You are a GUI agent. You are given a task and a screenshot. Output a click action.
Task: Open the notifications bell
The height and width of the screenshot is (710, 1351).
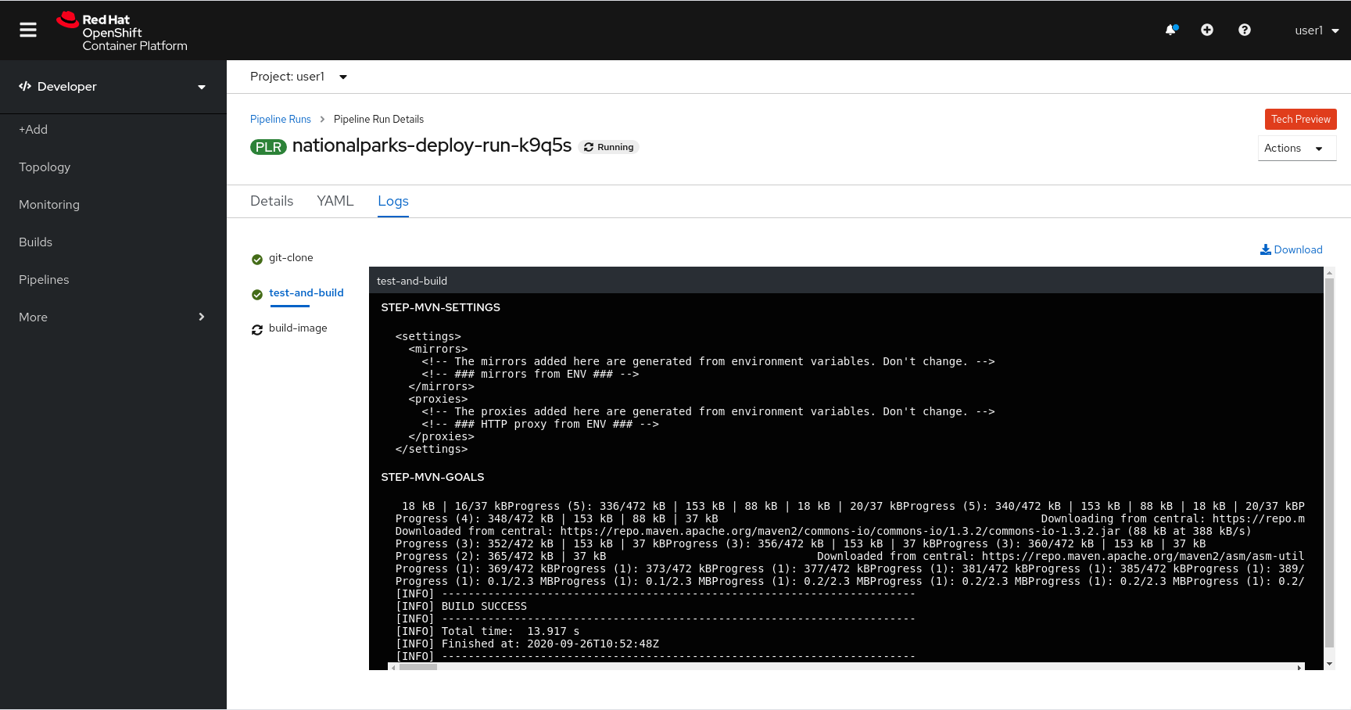coord(1170,30)
